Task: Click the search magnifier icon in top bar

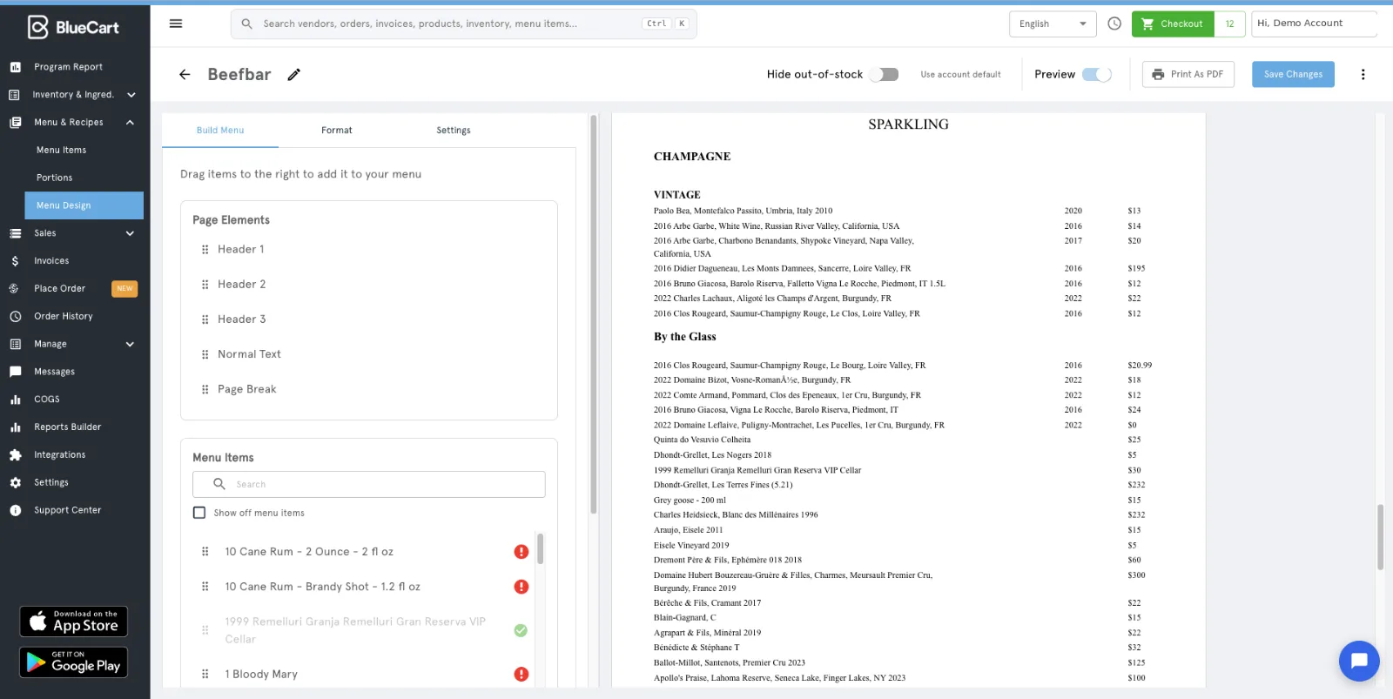Action: coord(246,24)
